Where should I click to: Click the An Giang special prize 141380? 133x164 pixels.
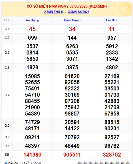point(33,155)
